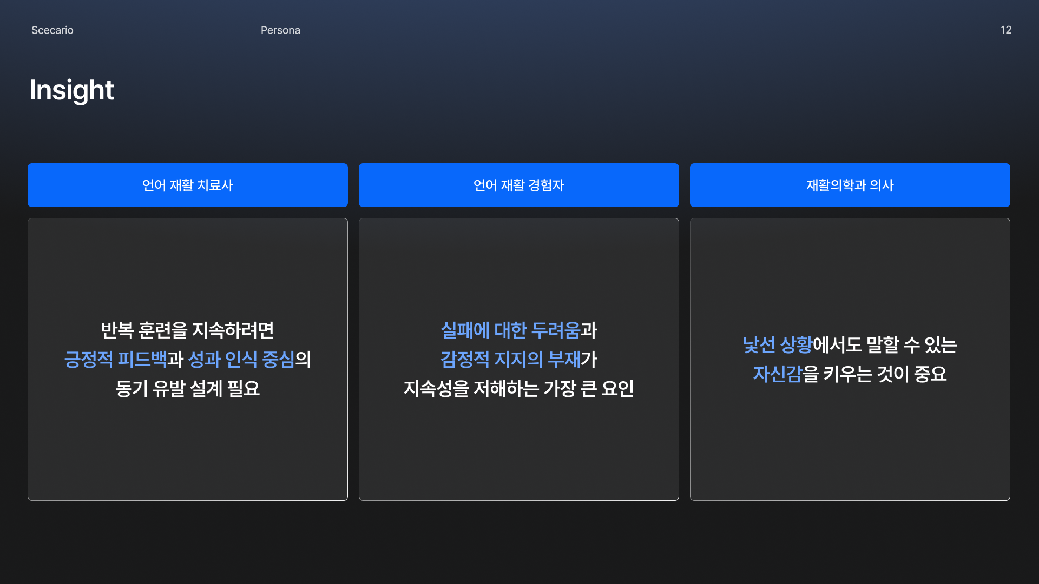Click highlighted text 자신감

tap(777, 374)
